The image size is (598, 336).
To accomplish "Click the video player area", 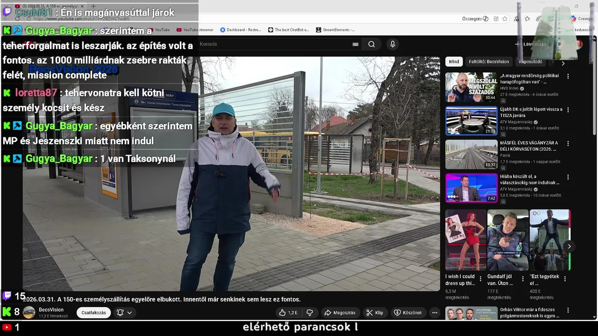I will 231,174.
